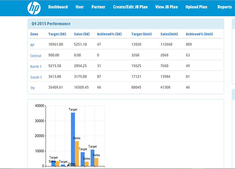Click the tallest orange Sales bar
This screenshot has height=169, width=235.
click(x=77, y=154)
